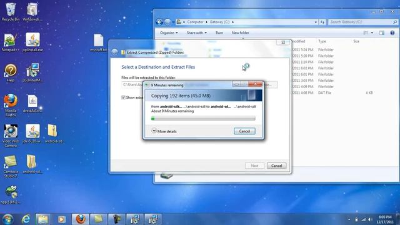Select the npp.5.9.6.2 installer desktop icon

11,195
